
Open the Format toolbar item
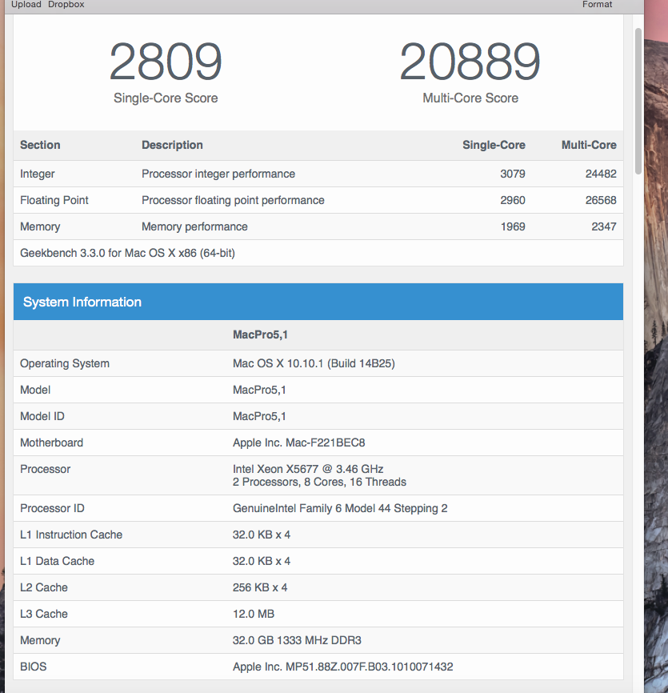(597, 4)
